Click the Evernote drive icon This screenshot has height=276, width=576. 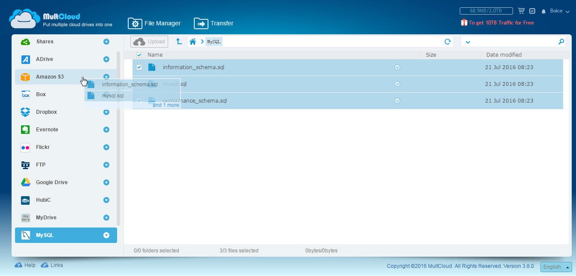tap(26, 130)
